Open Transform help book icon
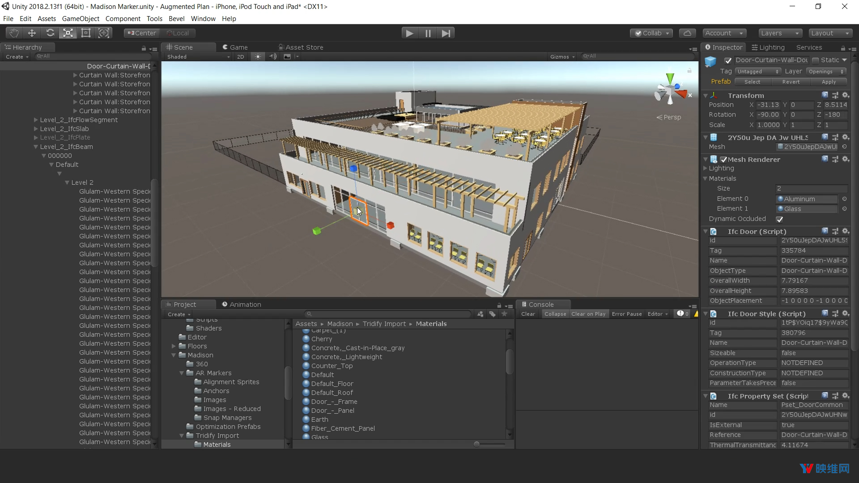 click(x=825, y=95)
